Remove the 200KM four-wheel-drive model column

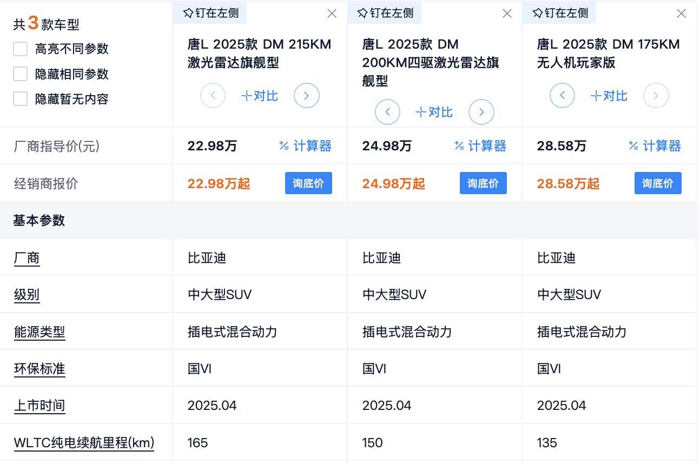point(507,14)
